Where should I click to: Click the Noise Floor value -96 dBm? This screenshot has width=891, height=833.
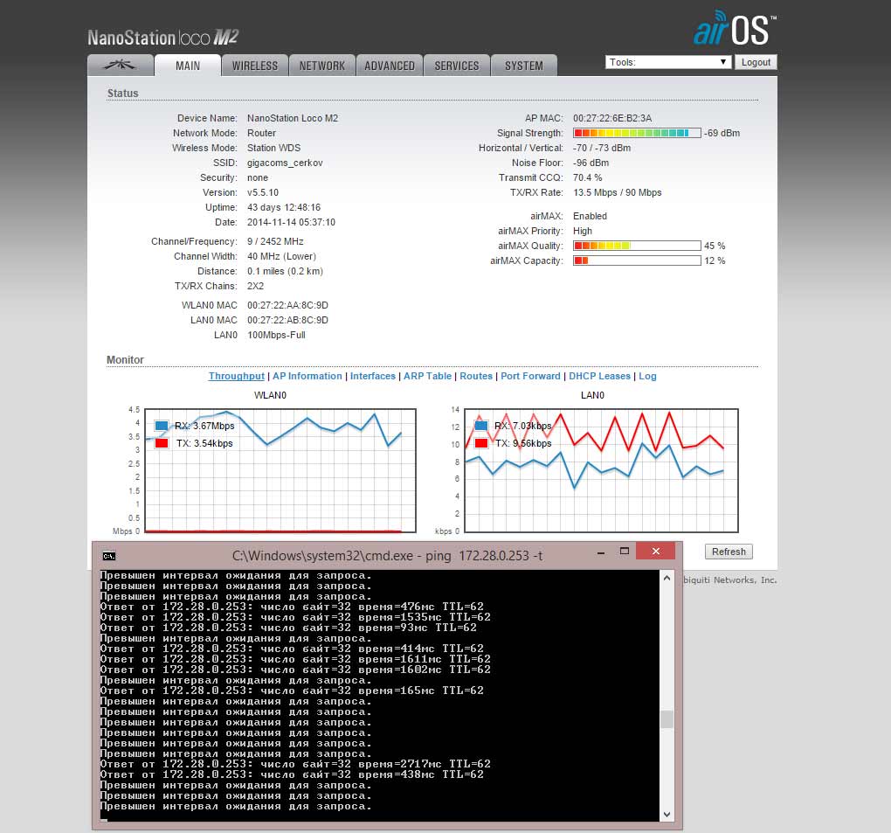(591, 163)
